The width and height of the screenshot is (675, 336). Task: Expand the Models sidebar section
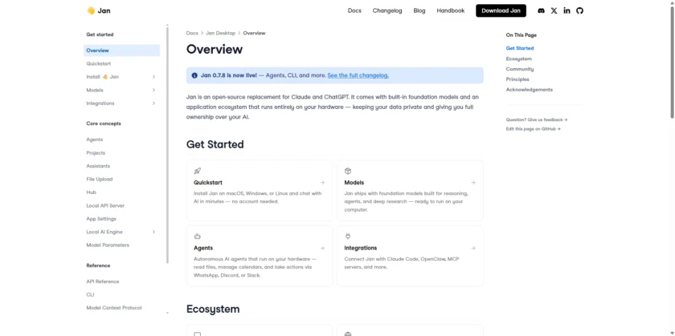point(153,90)
